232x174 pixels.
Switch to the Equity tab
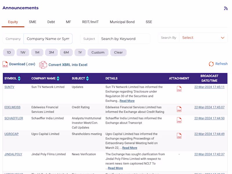13,22
